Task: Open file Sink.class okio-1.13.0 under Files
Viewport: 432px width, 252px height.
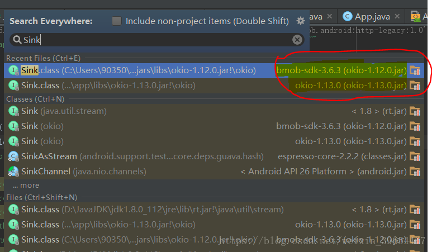Action: (x=214, y=225)
